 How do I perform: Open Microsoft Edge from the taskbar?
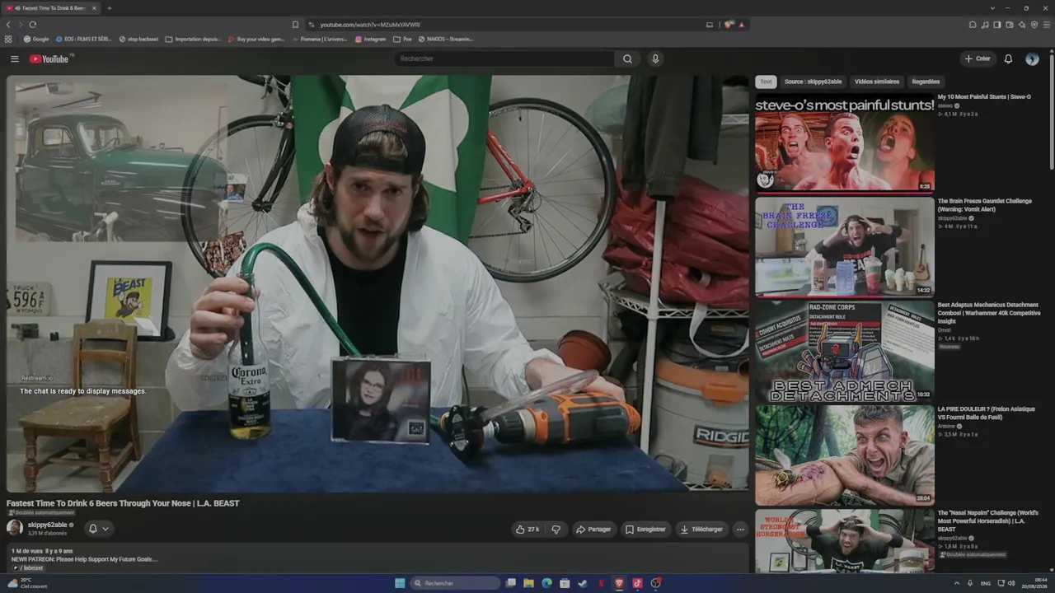[546, 583]
